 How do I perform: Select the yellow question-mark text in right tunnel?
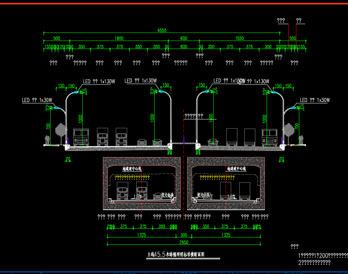click(217, 178)
